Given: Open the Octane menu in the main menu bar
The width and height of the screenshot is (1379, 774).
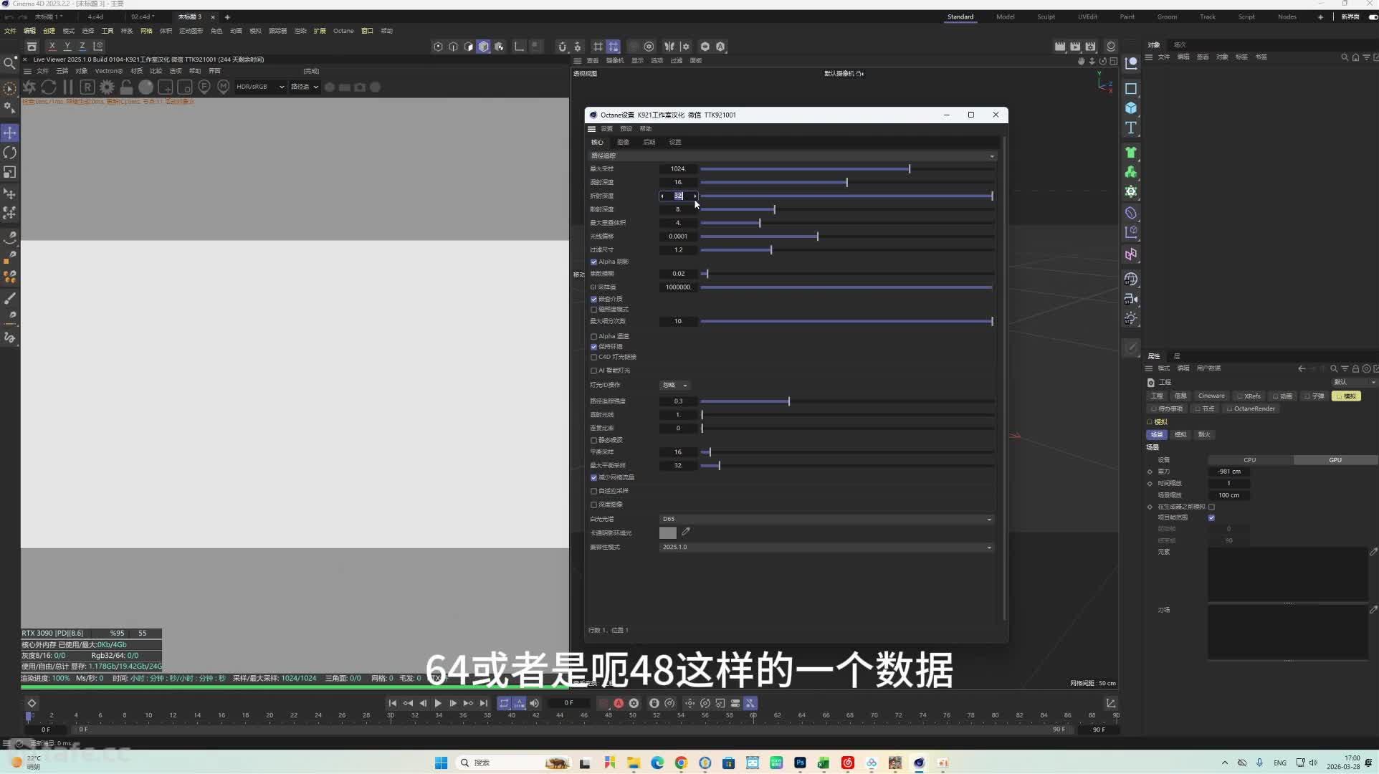Looking at the screenshot, I should 343,31.
